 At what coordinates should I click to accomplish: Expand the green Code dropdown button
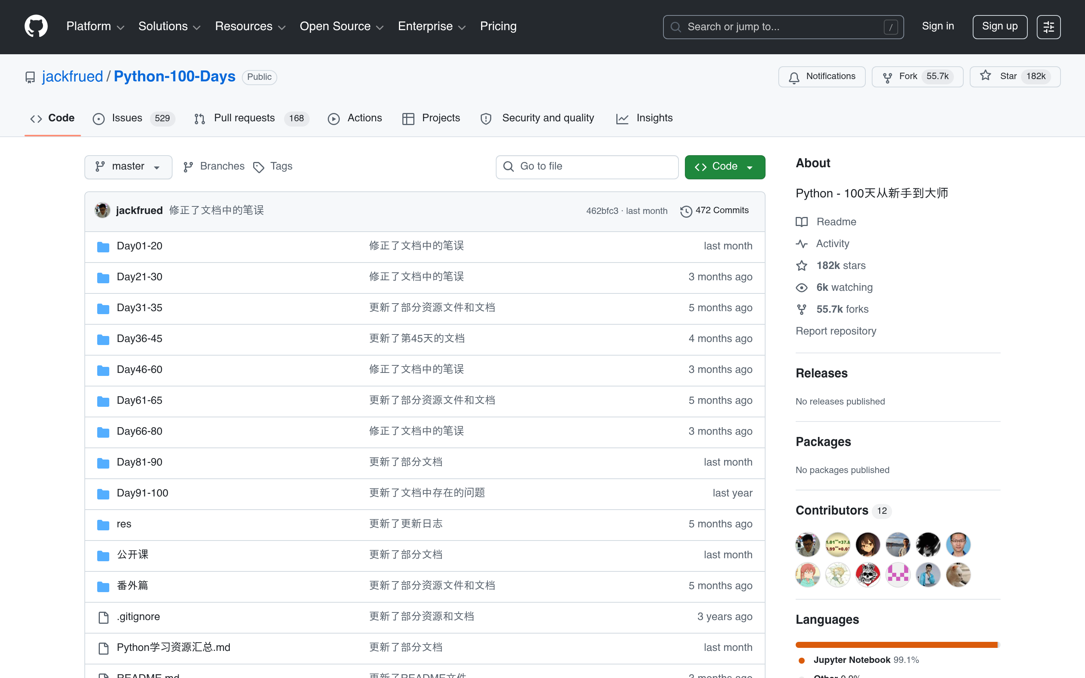pyautogui.click(x=724, y=167)
